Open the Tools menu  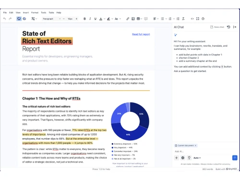44,12
